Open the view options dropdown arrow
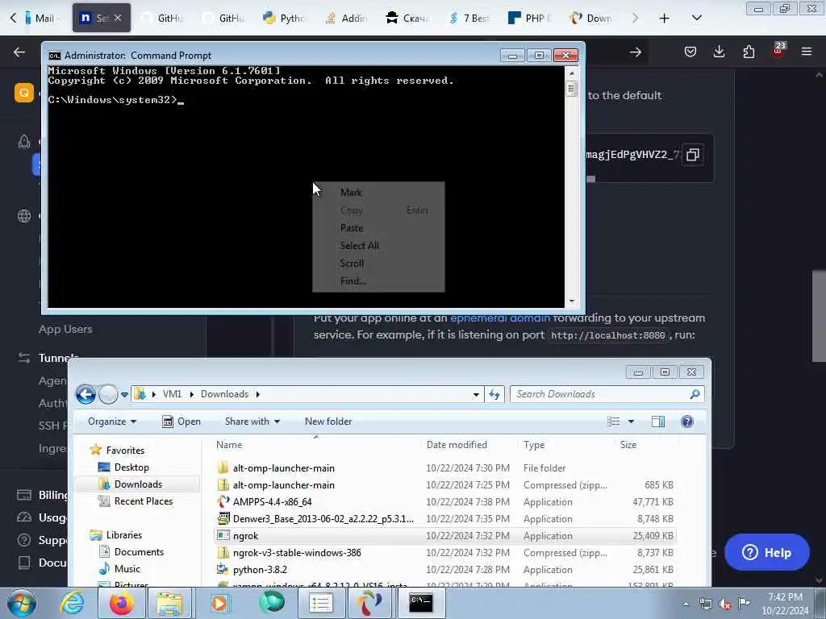 [x=631, y=422]
